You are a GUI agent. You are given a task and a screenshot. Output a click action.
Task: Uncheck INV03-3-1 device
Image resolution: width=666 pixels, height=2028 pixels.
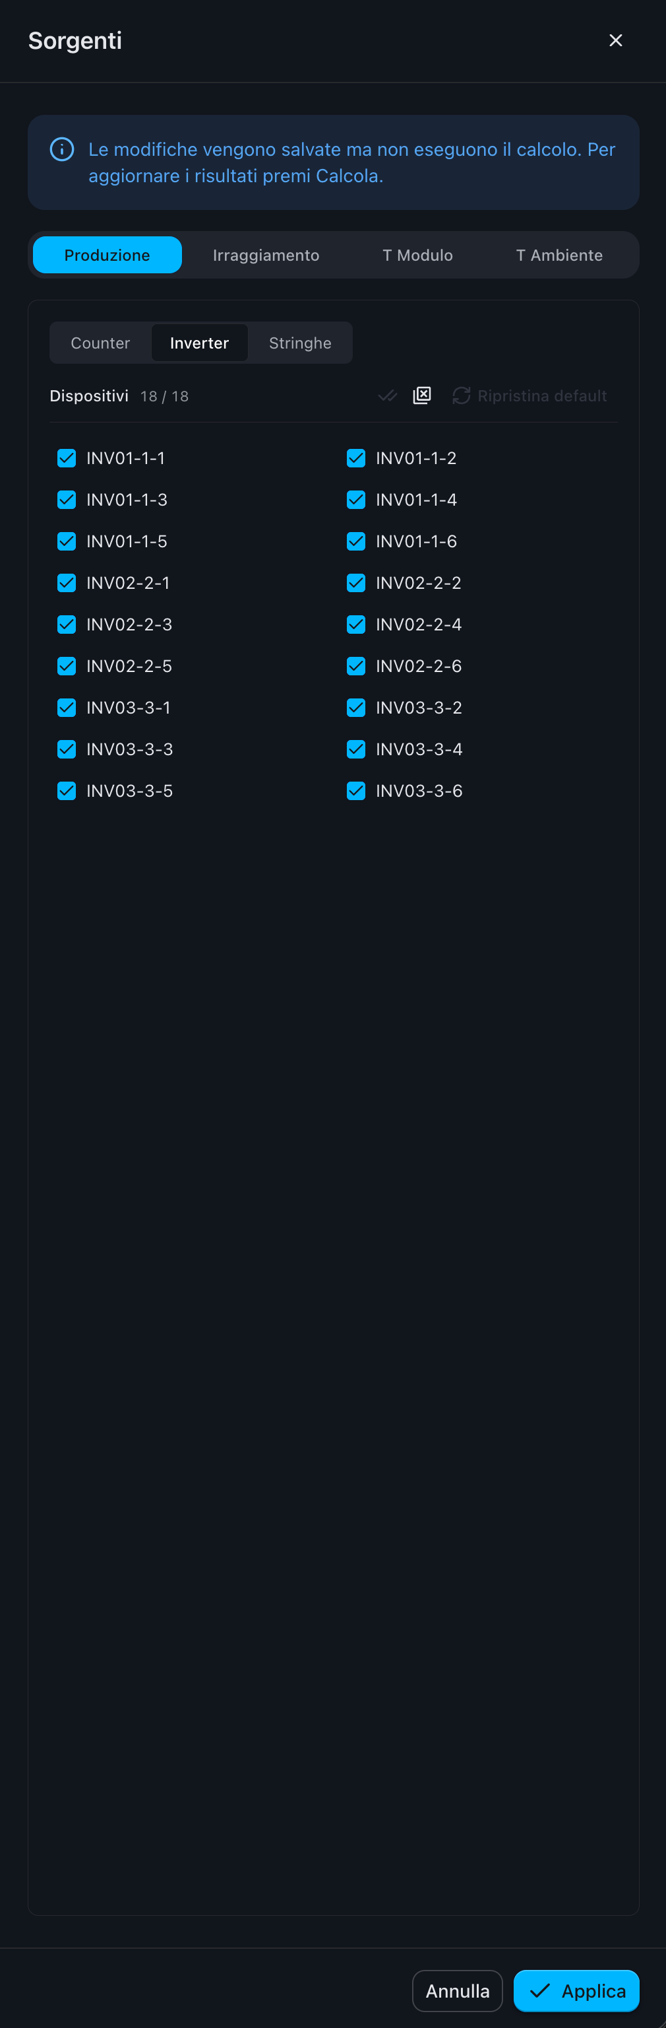pyautogui.click(x=67, y=707)
